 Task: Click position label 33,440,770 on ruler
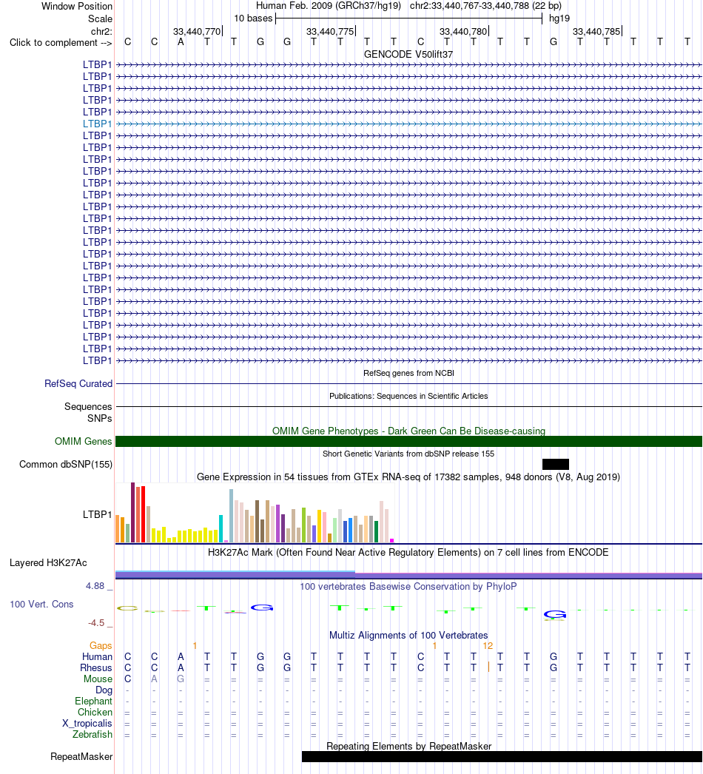coord(197,32)
